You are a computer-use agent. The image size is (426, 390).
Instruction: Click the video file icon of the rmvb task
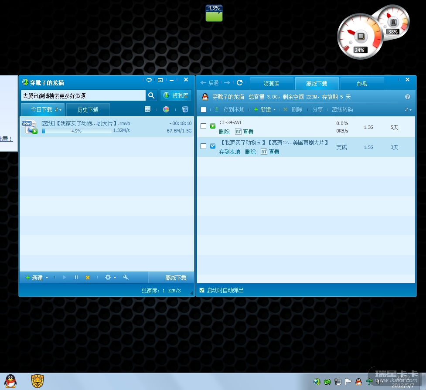click(x=30, y=127)
